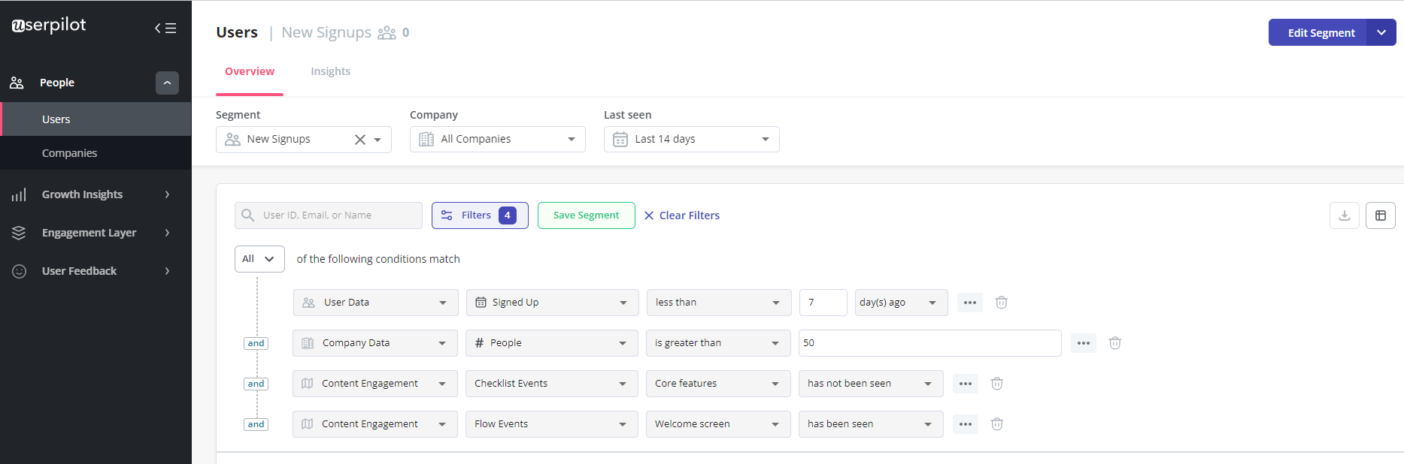Open the has not been seen dropdown
Screen dimensions: 1404x464
871,384
